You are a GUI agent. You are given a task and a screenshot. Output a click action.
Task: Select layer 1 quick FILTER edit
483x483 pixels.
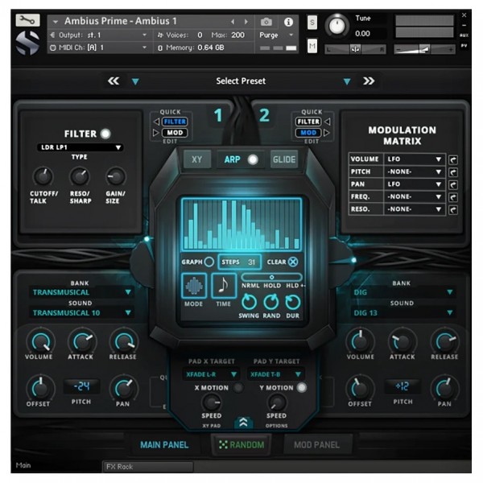click(x=175, y=122)
